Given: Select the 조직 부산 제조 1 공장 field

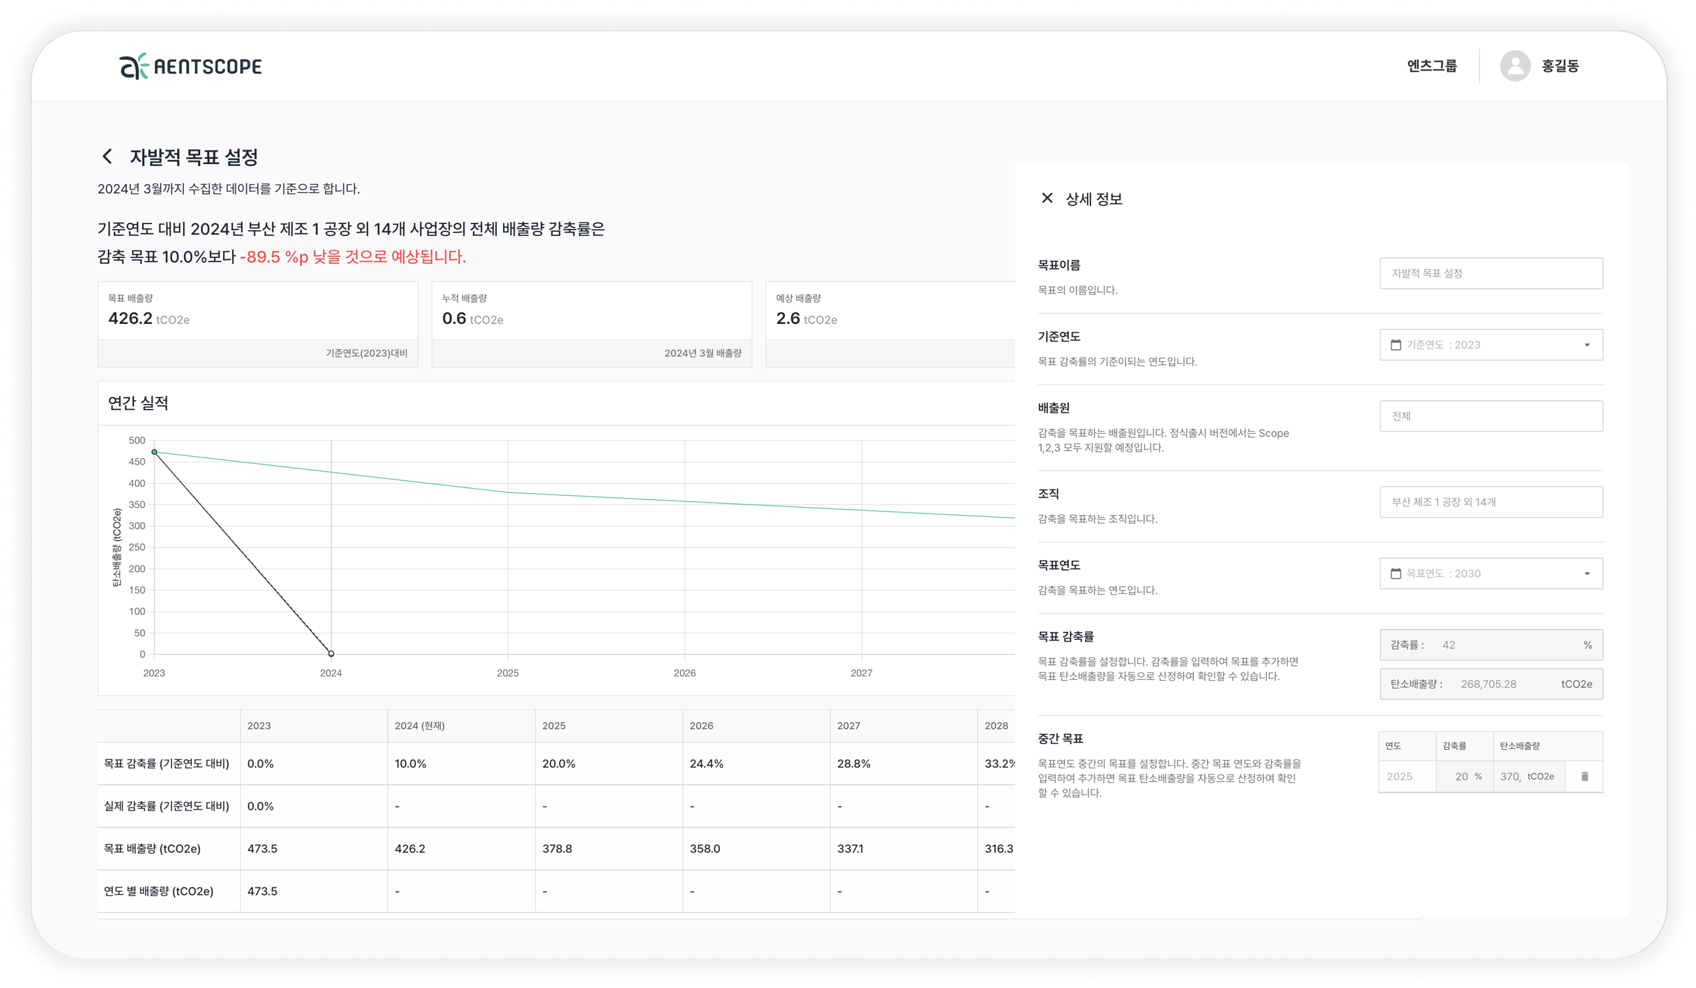Looking at the screenshot, I should [x=1491, y=502].
